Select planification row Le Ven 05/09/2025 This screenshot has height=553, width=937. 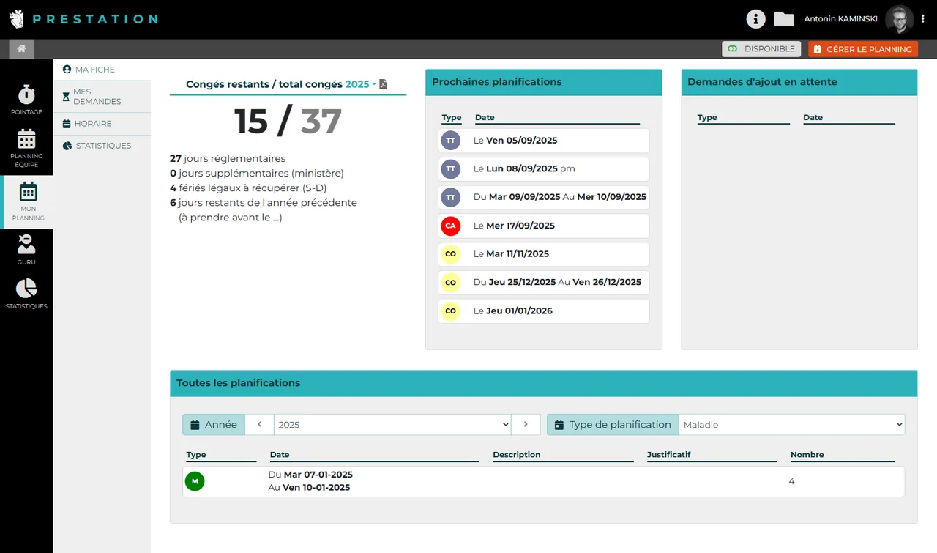point(543,141)
